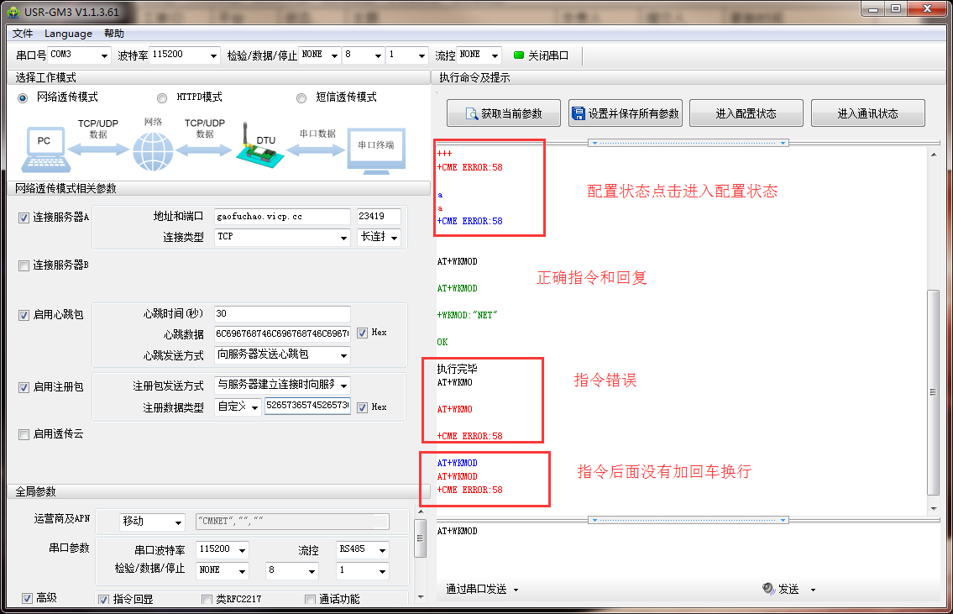Image resolution: width=953 pixels, height=614 pixels.
Task: Expand the 通过串口发送 dropdown arrow
Action: click(x=516, y=589)
